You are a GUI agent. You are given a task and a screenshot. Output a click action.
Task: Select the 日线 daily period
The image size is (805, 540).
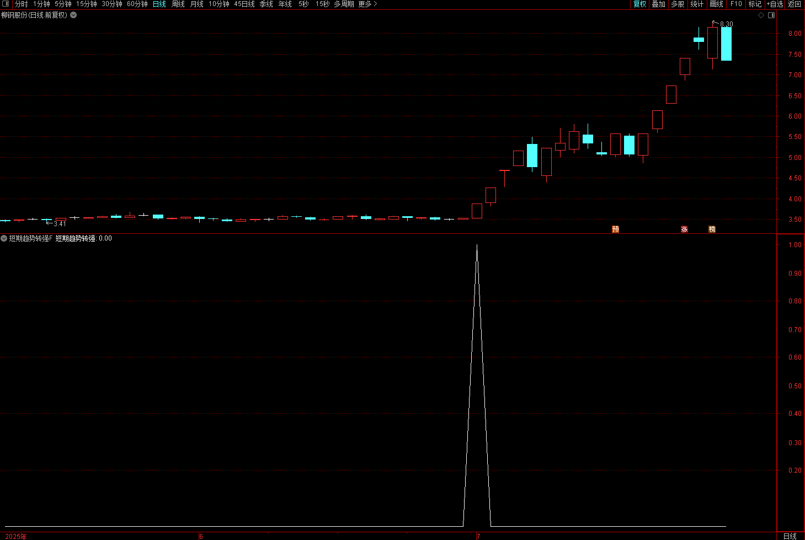[159, 4]
